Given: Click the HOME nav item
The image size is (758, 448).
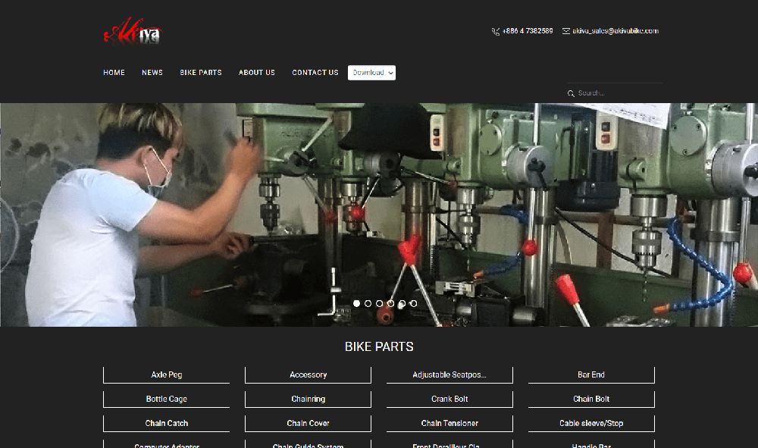Looking at the screenshot, I should click(x=114, y=73).
